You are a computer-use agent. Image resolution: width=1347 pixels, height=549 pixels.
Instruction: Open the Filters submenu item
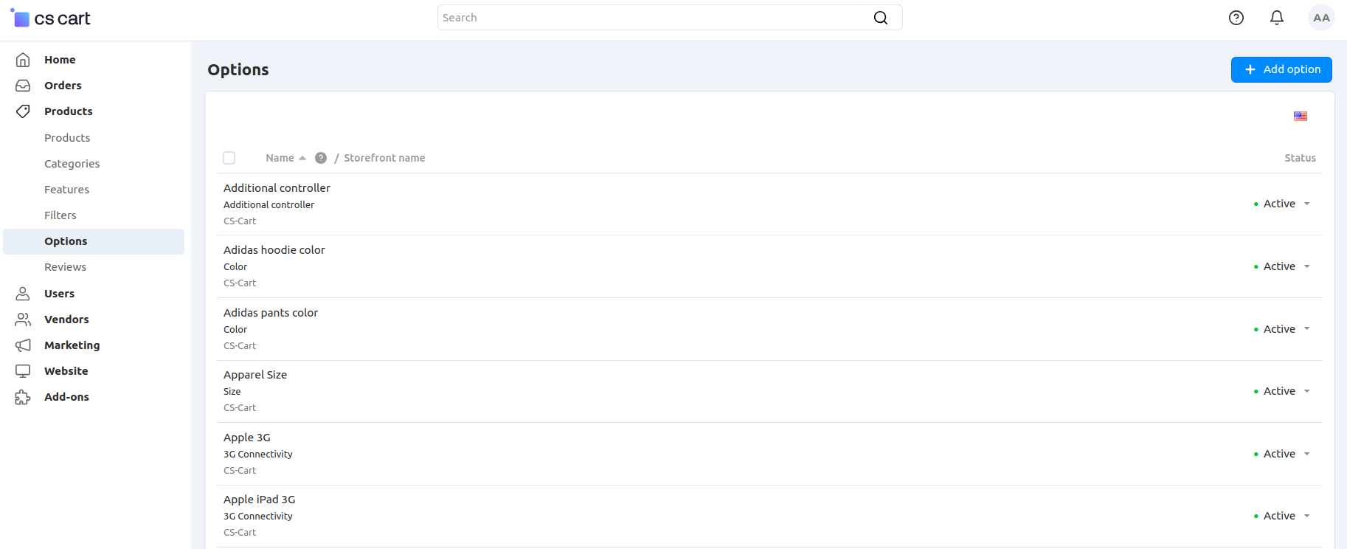(x=60, y=215)
